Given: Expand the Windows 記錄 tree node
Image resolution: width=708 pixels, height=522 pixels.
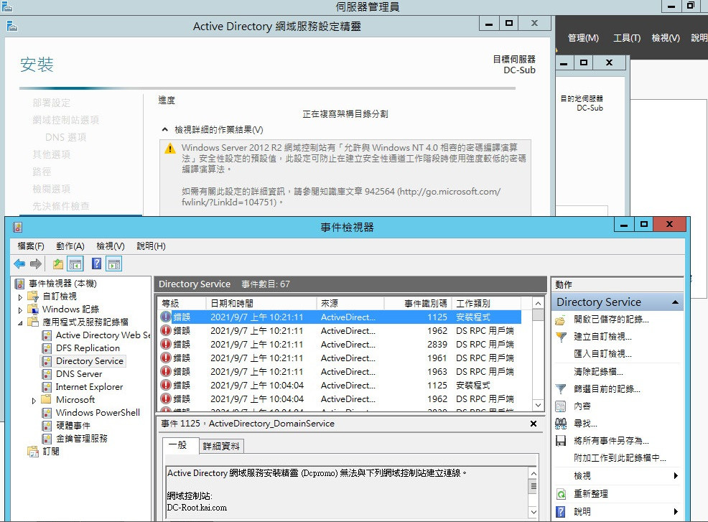Looking at the screenshot, I should (x=20, y=310).
